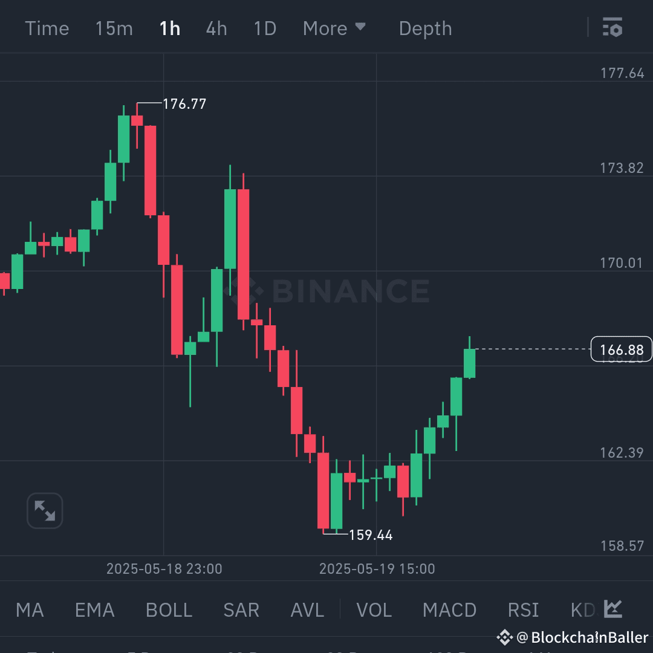Click the 176.77 high price marker
The width and height of the screenshot is (653, 653).
(x=184, y=103)
